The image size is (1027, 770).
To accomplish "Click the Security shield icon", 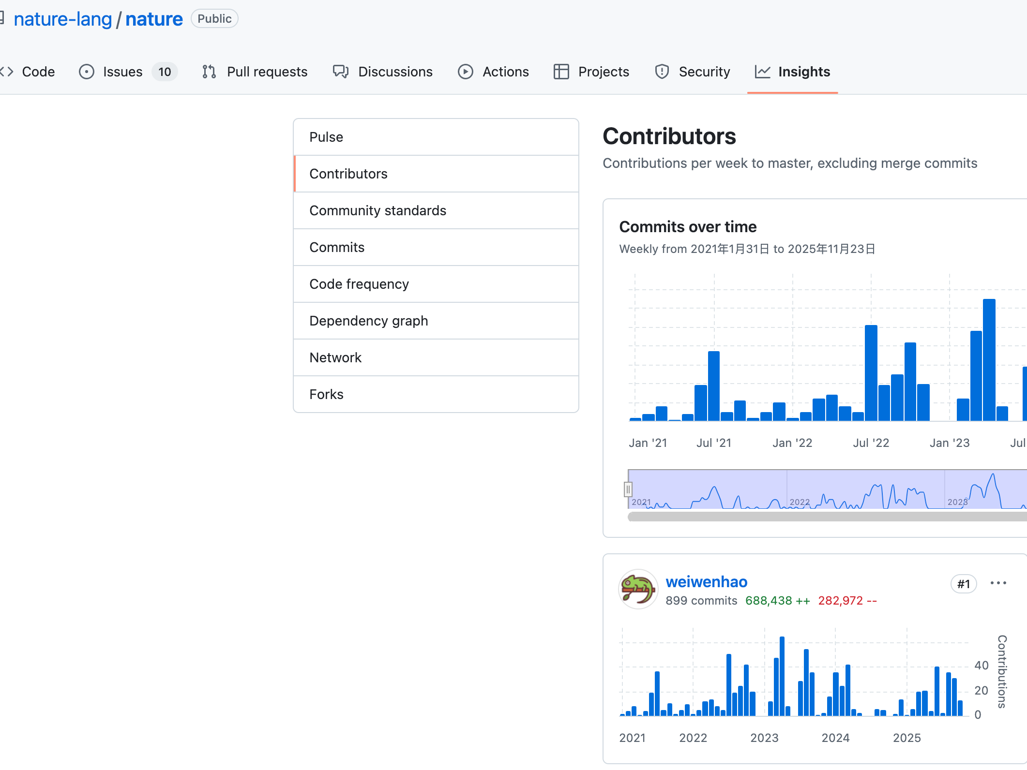I will [x=662, y=72].
